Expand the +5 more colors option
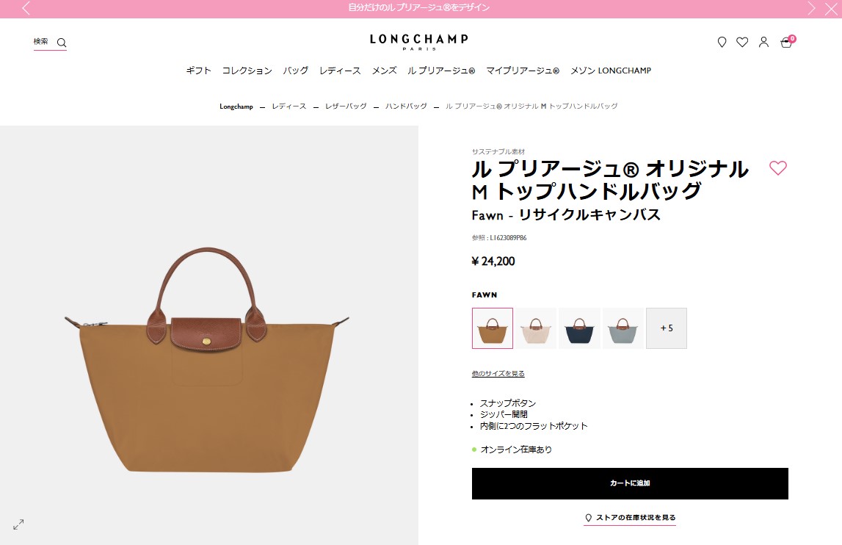Screen dimensions: 842x545 [667, 328]
